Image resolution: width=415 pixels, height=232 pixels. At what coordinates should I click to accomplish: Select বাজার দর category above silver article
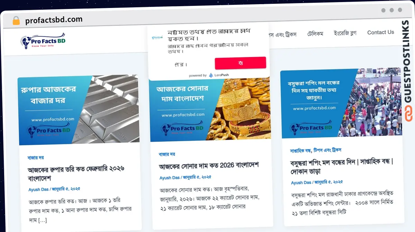coord(36,158)
